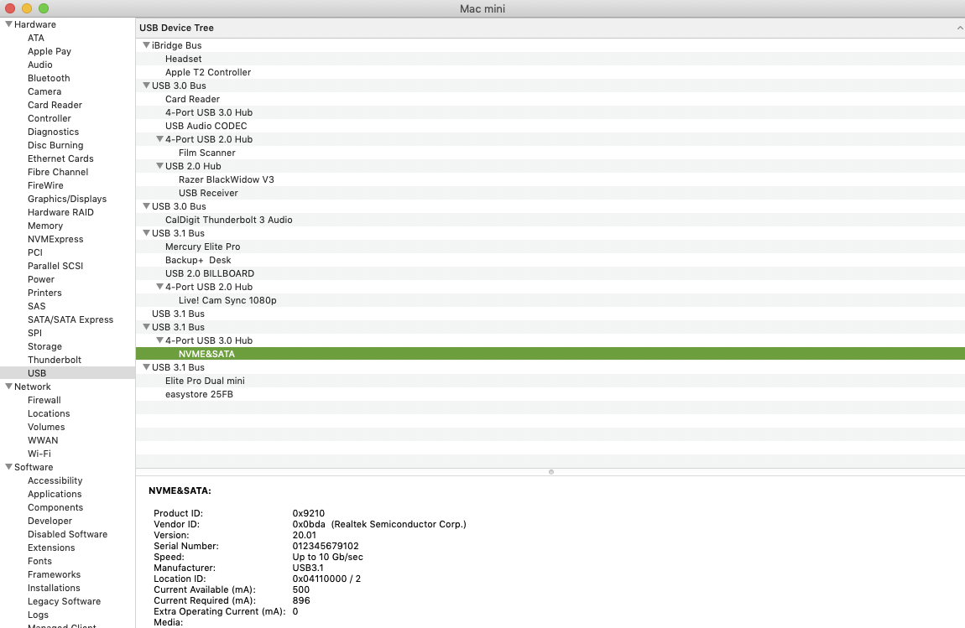
Task: Select Ethernet Cards in the sidebar
Action: click(60, 158)
